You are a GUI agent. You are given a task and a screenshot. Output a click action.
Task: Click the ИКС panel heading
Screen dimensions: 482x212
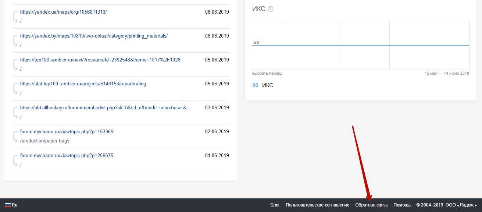259,9
